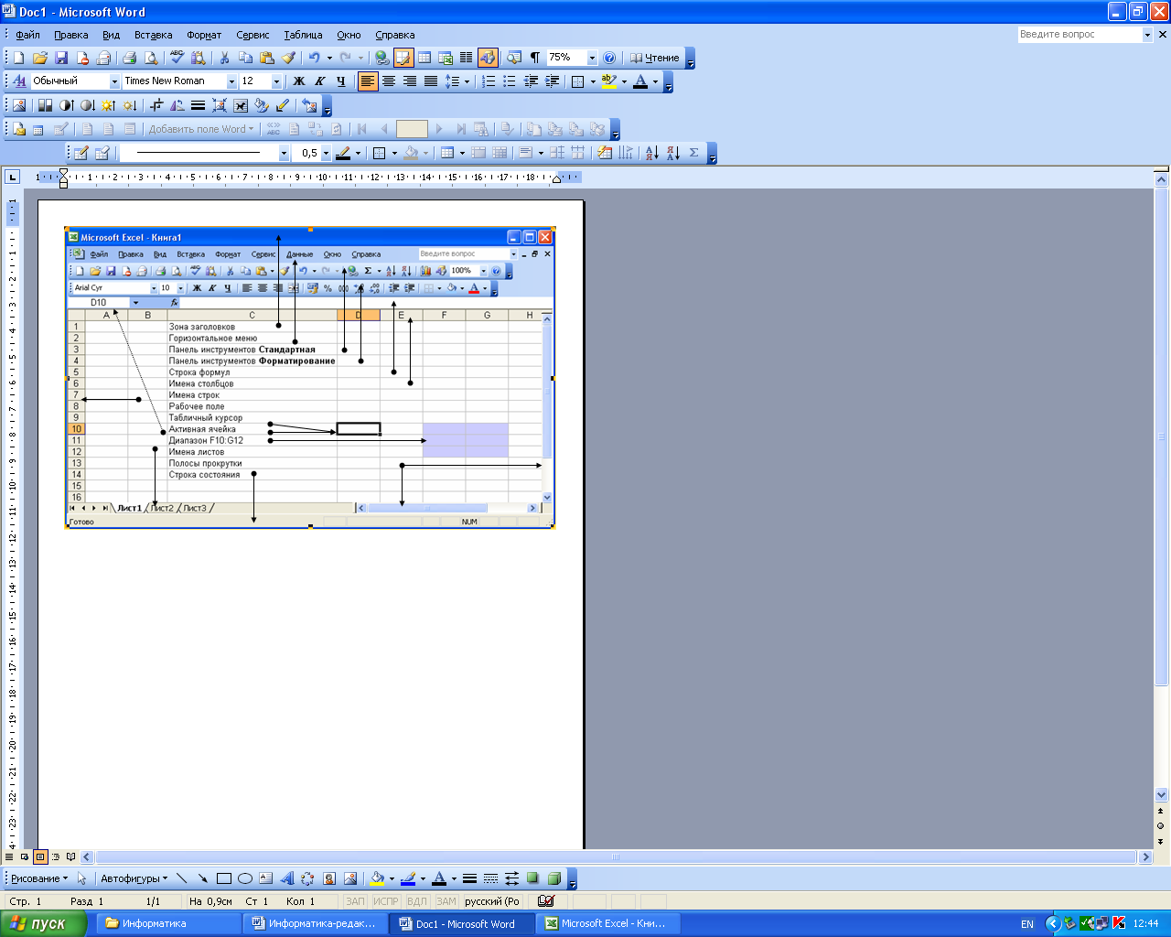Open the line weight 0,5 dropdown
Screen dimensions: 1171x937
(x=326, y=153)
